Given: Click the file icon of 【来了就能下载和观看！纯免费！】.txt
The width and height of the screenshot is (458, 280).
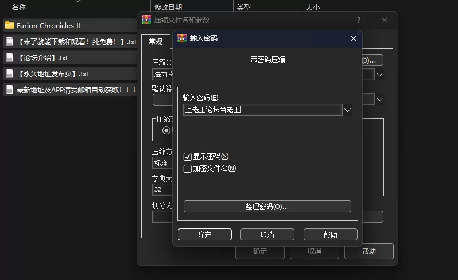Looking at the screenshot, I should pos(10,41).
